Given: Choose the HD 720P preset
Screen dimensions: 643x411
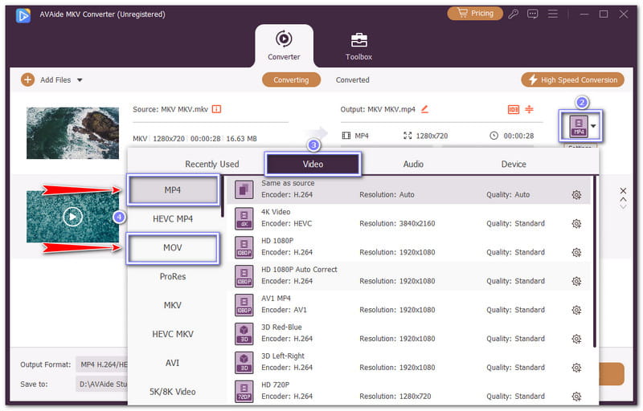Looking at the screenshot, I should (x=408, y=391).
